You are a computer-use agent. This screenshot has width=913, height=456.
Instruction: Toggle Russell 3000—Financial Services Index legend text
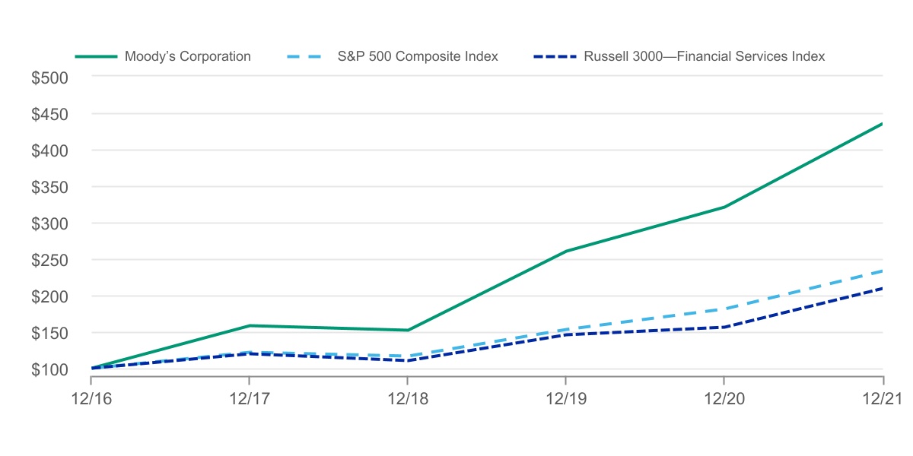coord(704,56)
